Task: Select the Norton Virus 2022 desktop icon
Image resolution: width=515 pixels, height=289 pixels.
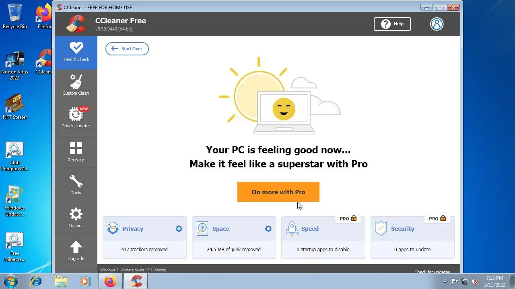Action: tap(15, 66)
